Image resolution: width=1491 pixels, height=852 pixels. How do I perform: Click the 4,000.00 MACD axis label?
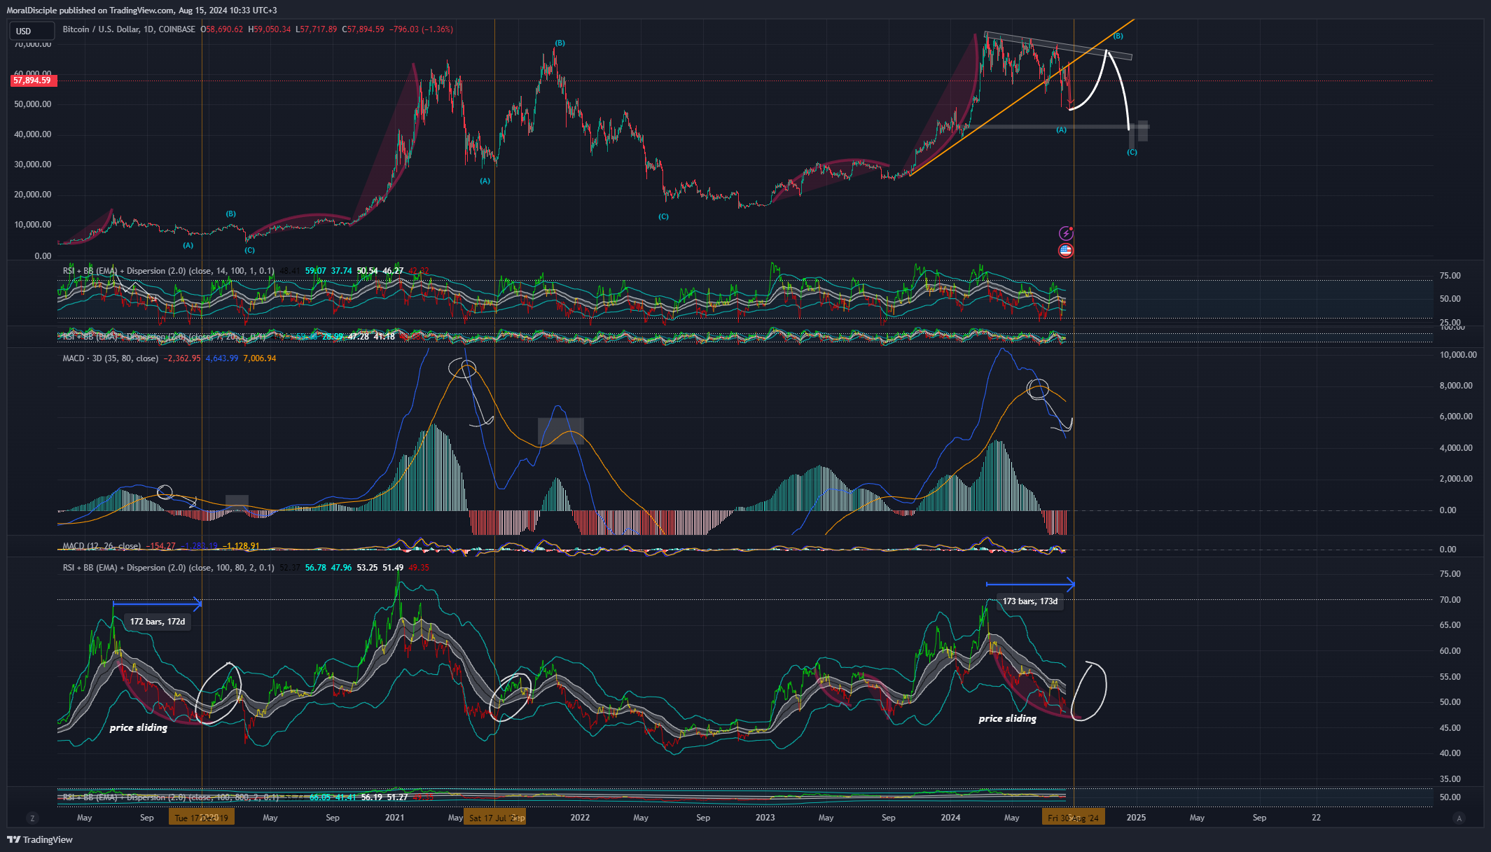coord(1456,448)
